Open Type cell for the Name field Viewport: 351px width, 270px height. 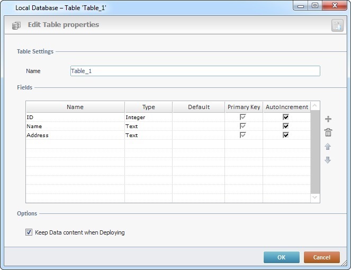click(x=148, y=127)
